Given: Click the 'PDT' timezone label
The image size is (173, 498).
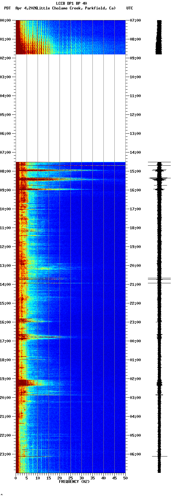Looking at the screenshot, I should pyautogui.click(x=7, y=8).
